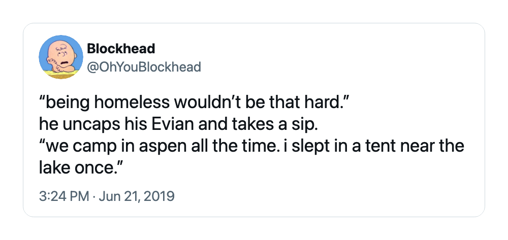The width and height of the screenshot is (508, 240).
Task: Click the final line "lake once."
Action: pos(81,167)
